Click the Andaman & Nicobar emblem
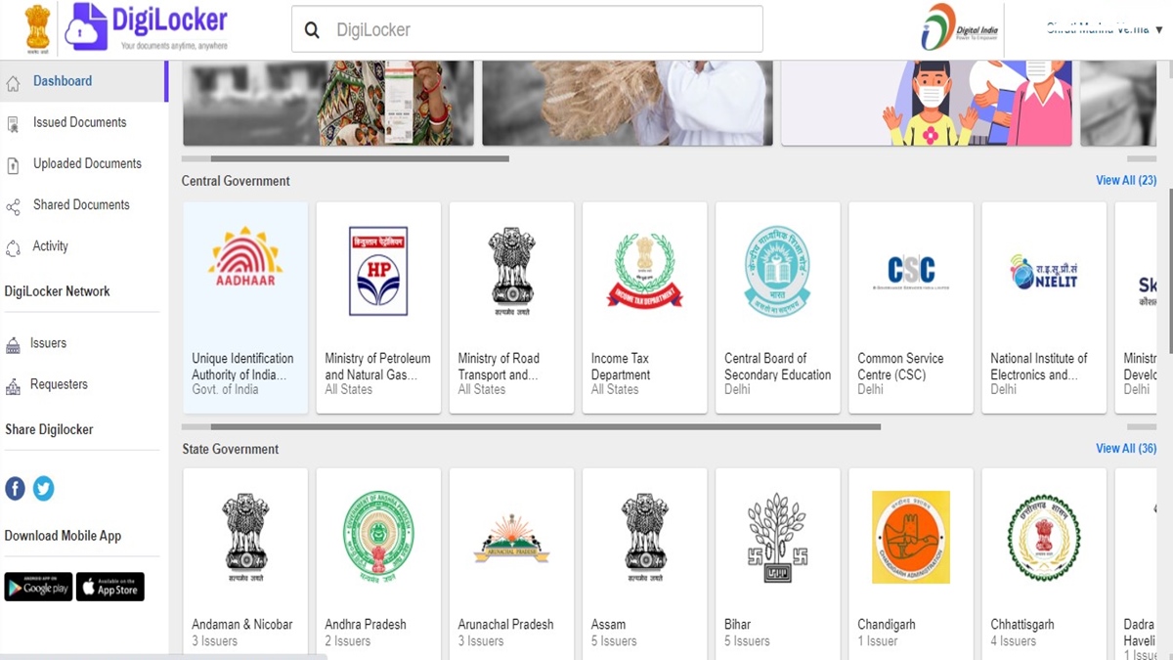 click(245, 537)
